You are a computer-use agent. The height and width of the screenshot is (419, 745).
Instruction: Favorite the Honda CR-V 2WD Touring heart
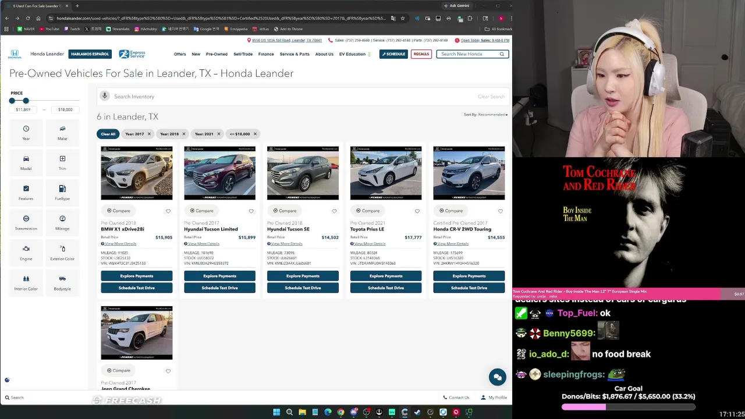pyautogui.click(x=501, y=211)
